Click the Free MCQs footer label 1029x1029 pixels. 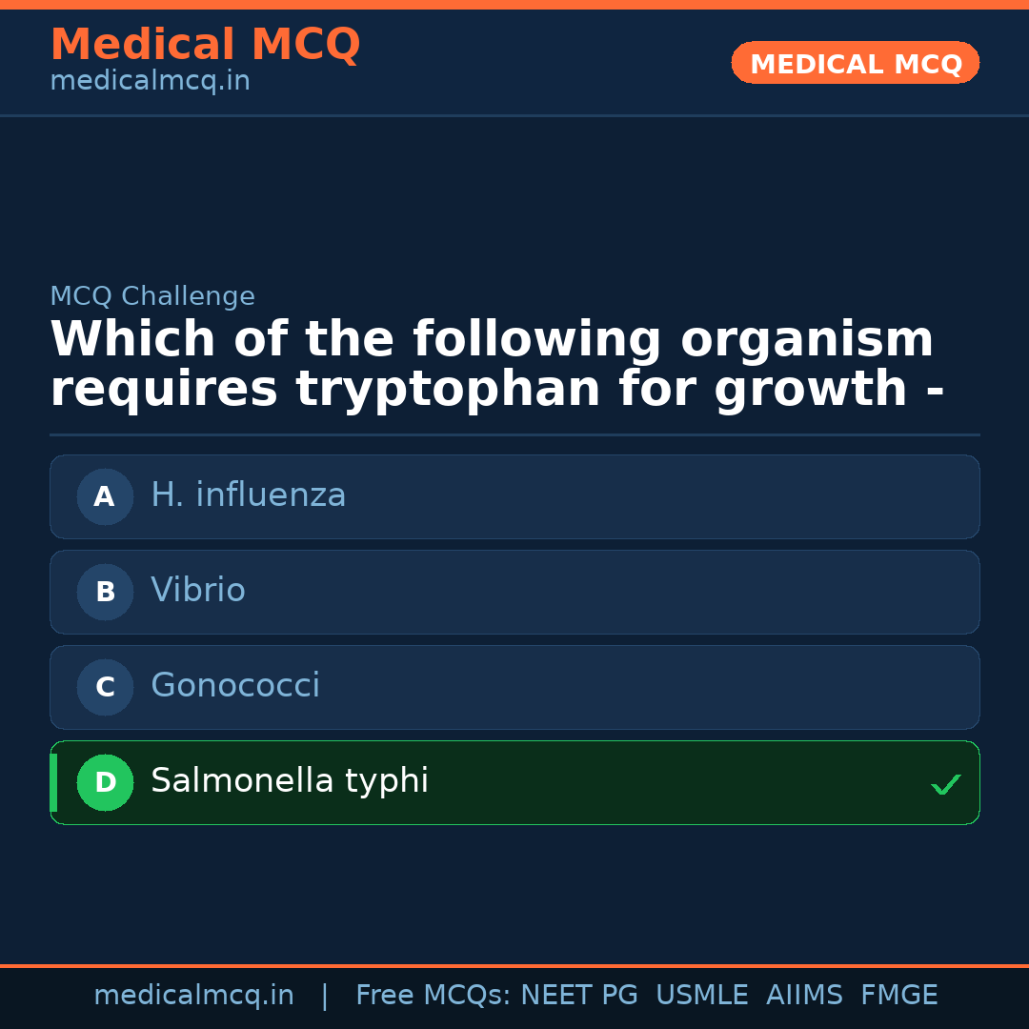[433, 996]
